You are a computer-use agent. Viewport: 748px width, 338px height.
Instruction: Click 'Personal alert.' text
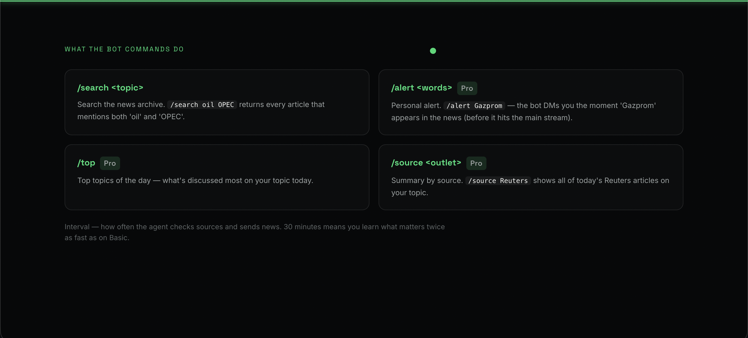click(x=416, y=106)
